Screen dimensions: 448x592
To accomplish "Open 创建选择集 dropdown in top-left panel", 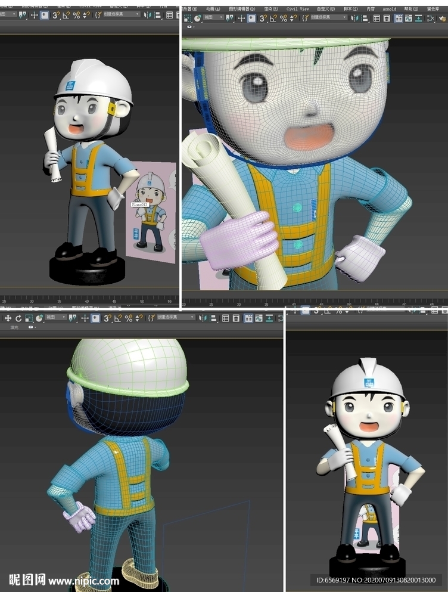I will [122, 14].
